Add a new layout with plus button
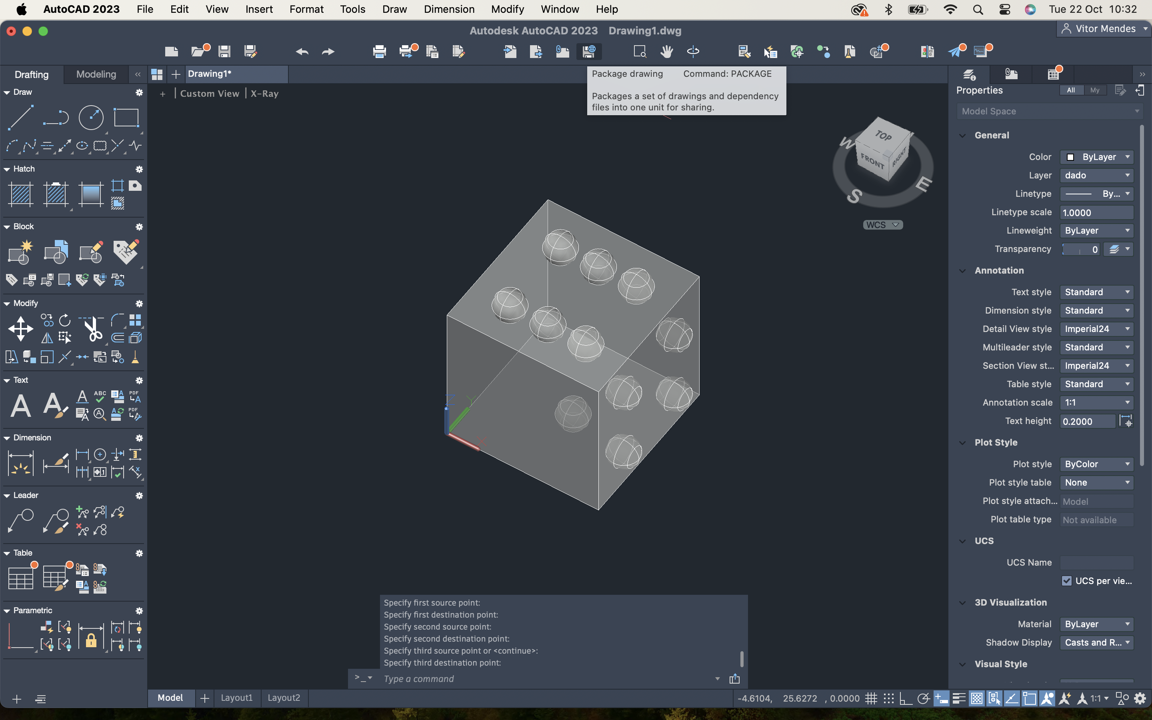The width and height of the screenshot is (1152, 720). [205, 698]
